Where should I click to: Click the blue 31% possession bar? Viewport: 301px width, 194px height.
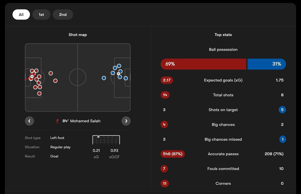[x=266, y=64]
